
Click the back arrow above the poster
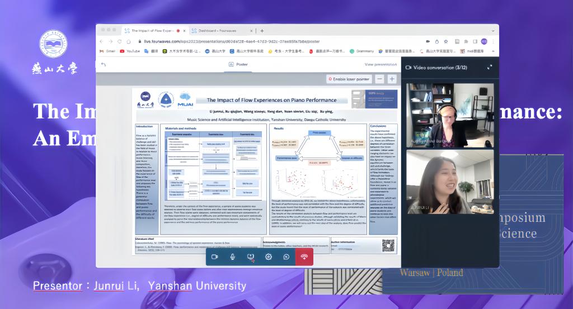click(x=104, y=65)
